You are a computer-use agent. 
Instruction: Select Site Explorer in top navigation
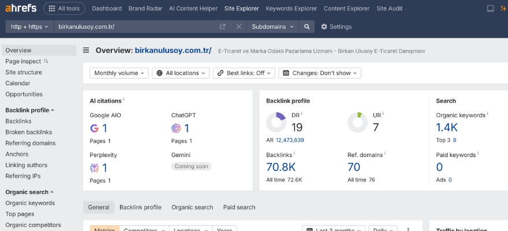(x=242, y=9)
